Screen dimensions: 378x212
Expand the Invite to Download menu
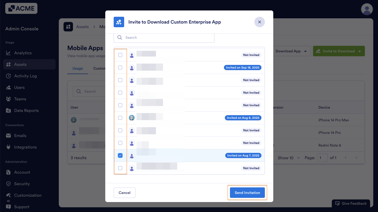point(339,51)
